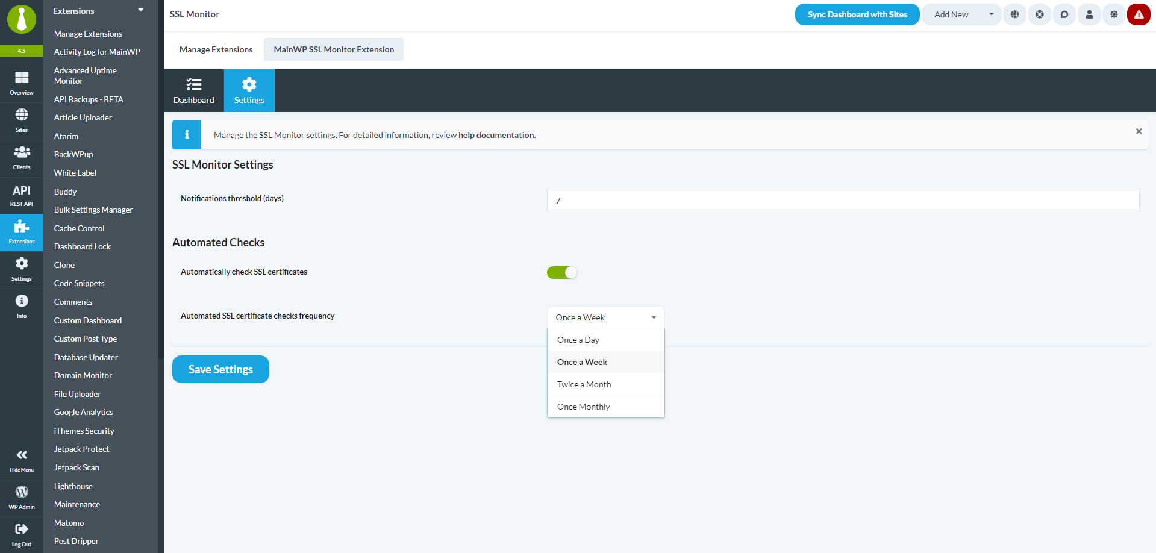Click the lifebuoy help icon in top bar
This screenshot has height=553, width=1156.
coord(1040,14)
